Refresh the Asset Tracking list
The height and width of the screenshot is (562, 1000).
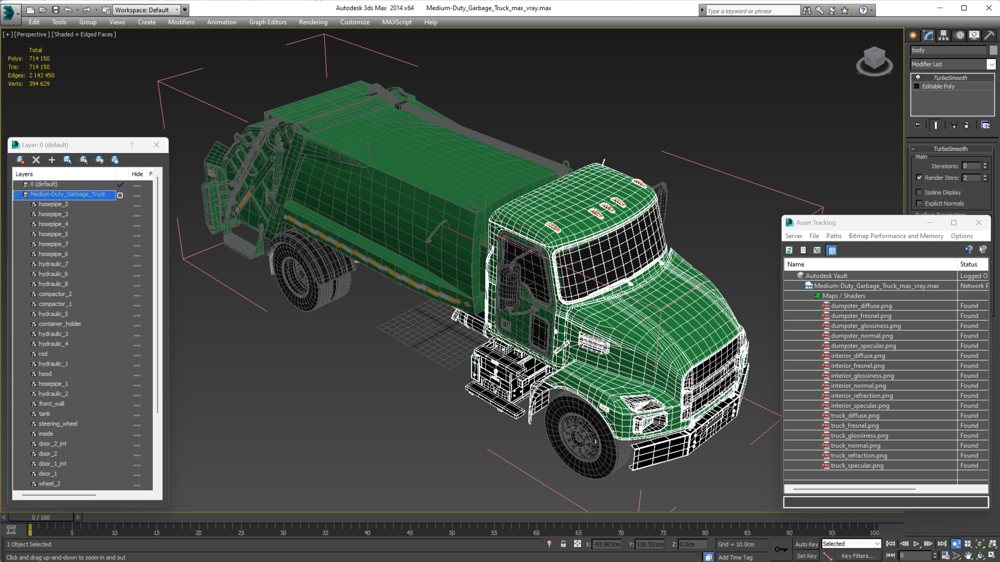coord(789,250)
